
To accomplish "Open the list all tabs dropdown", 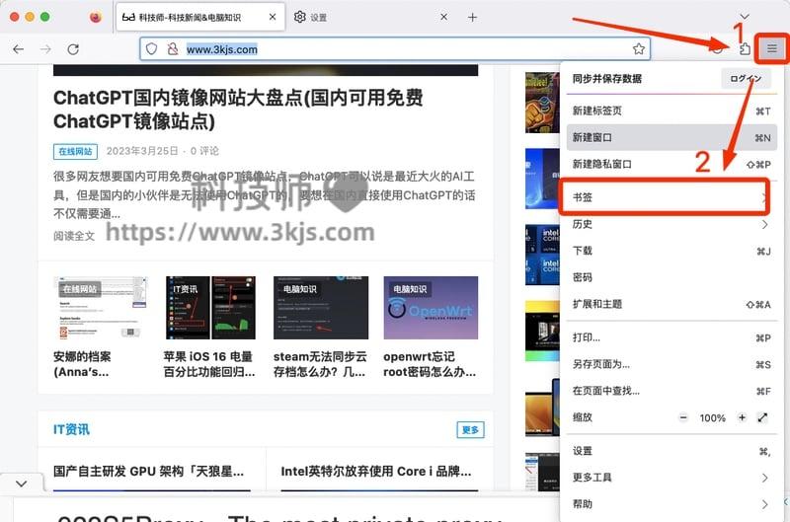I will click(x=745, y=17).
